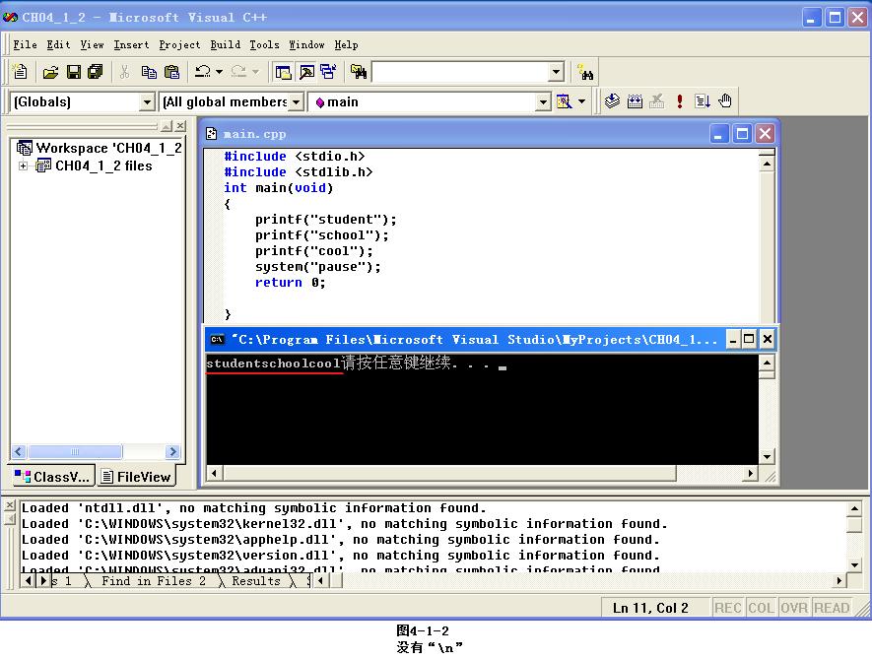This screenshot has width=872, height=660.
Task: Open the Build menu
Action: pos(226,44)
